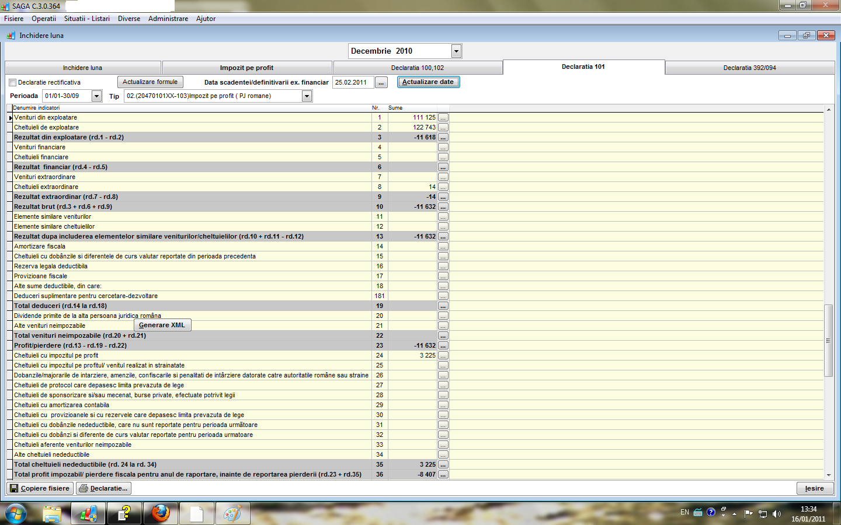Click the Inchidere luna window icon
The image size is (841, 525).
tap(11, 36)
